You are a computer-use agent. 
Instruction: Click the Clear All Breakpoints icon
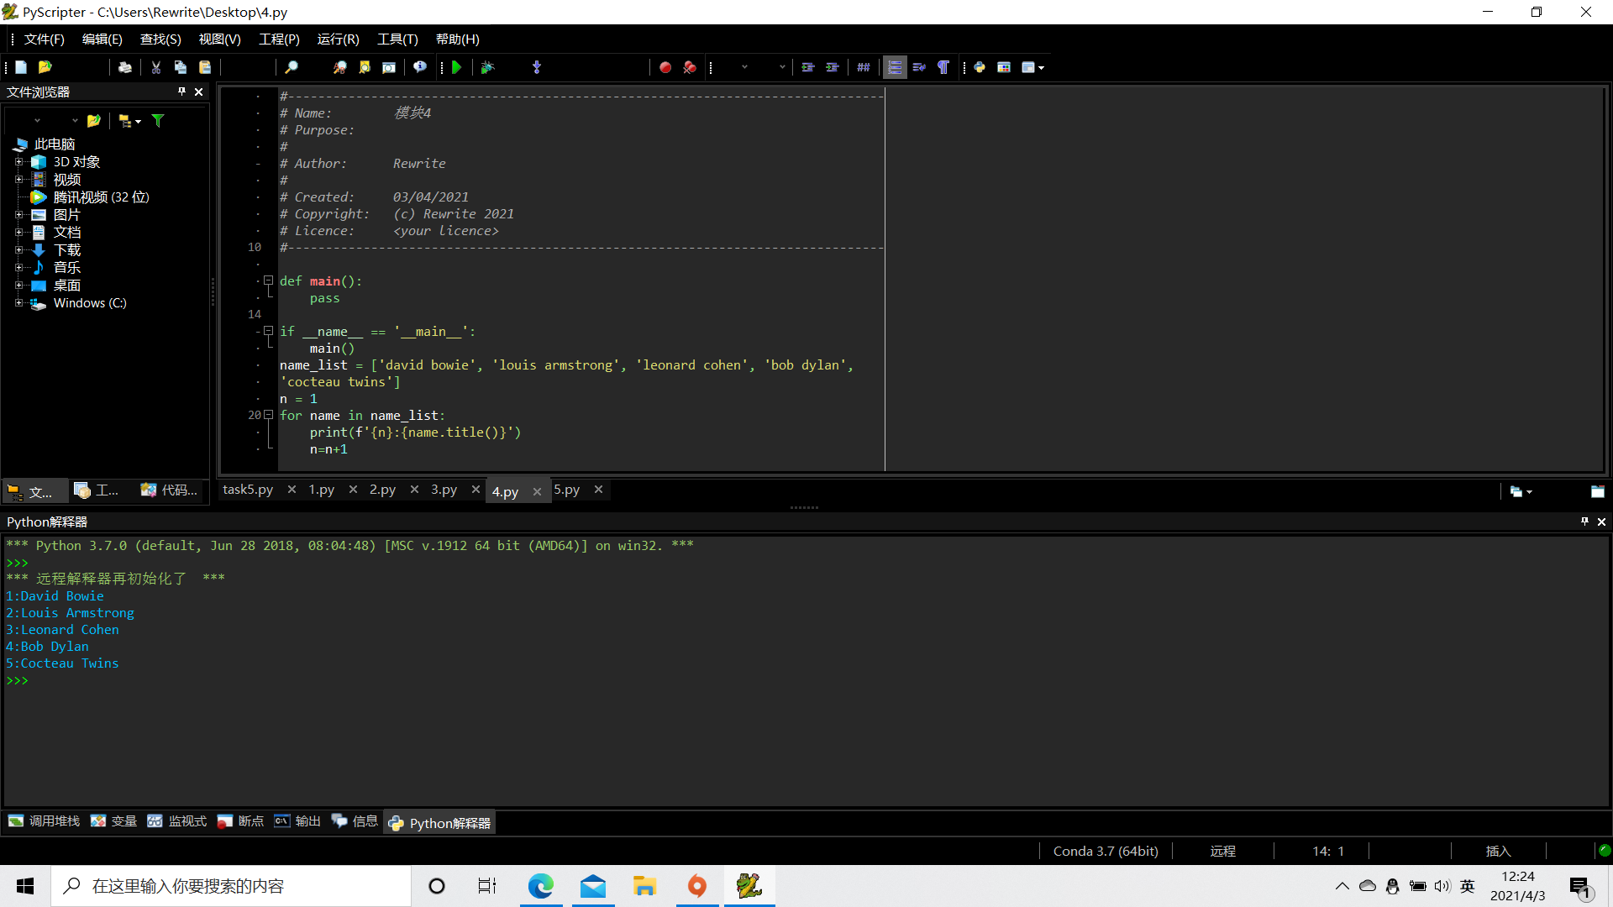690,67
